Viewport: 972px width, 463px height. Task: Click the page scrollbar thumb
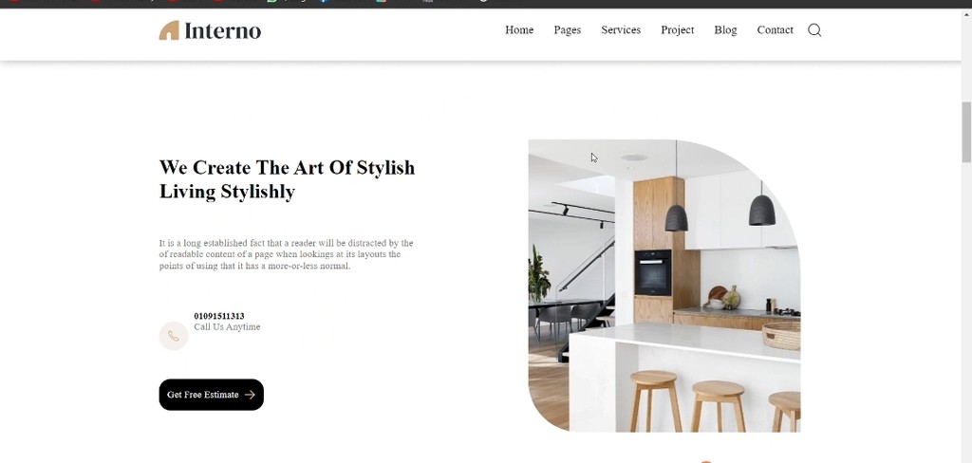966,131
